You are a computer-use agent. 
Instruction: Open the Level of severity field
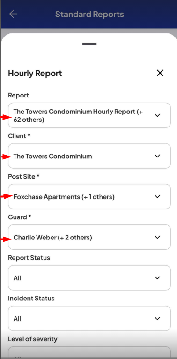pyautogui.click(x=89, y=352)
